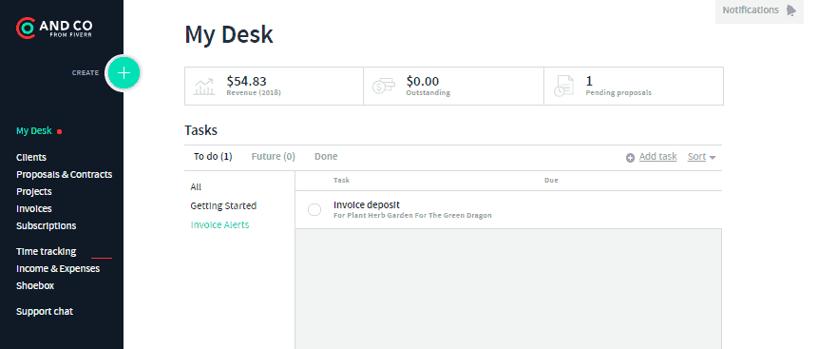Click the red dot beside My Desk
818x349 pixels.
point(60,131)
